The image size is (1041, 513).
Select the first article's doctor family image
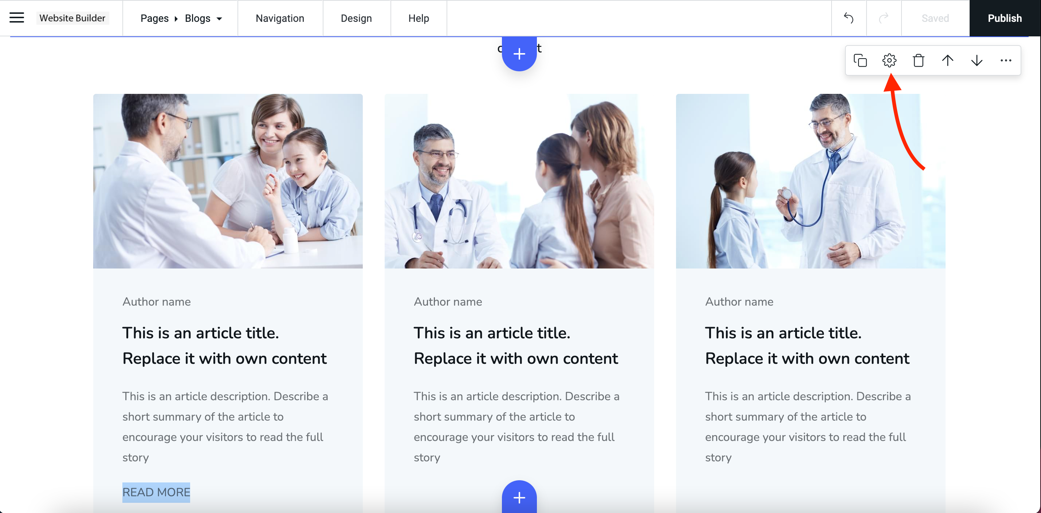228,181
